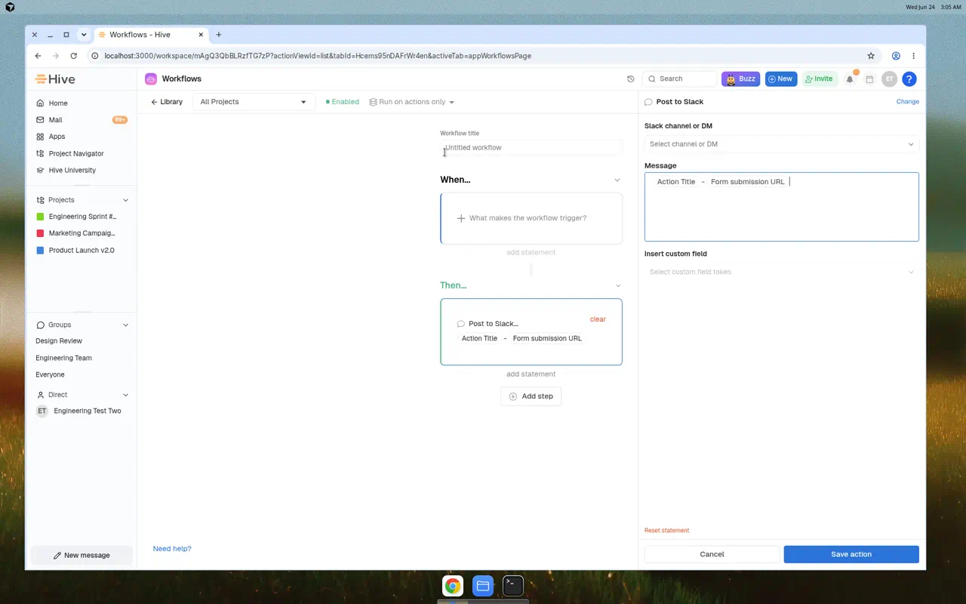This screenshot has height=604, width=966.
Task: Click the Invite button
Action: [x=820, y=79]
